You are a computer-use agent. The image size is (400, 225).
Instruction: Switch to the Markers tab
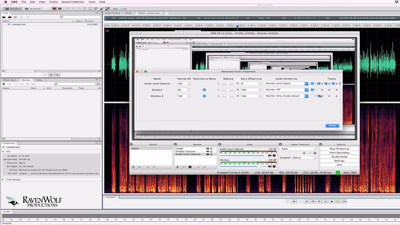pos(26,80)
